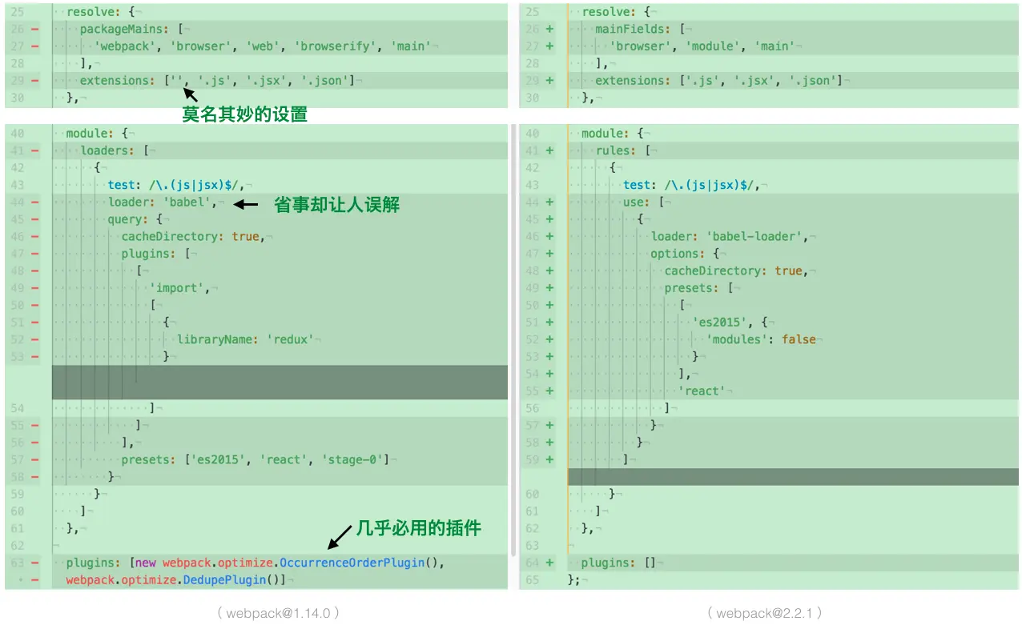Click line number 63 in the left gutter

(17, 563)
